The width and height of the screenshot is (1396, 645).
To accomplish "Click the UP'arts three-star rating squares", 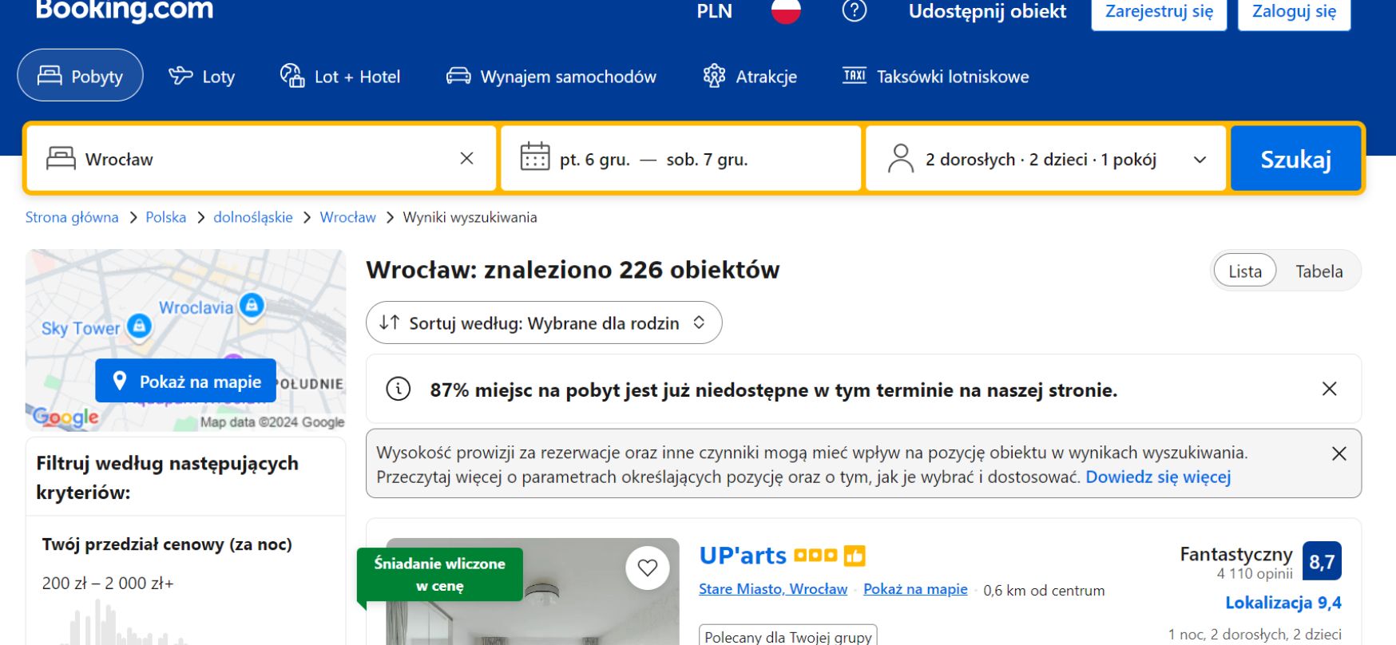I will [815, 555].
